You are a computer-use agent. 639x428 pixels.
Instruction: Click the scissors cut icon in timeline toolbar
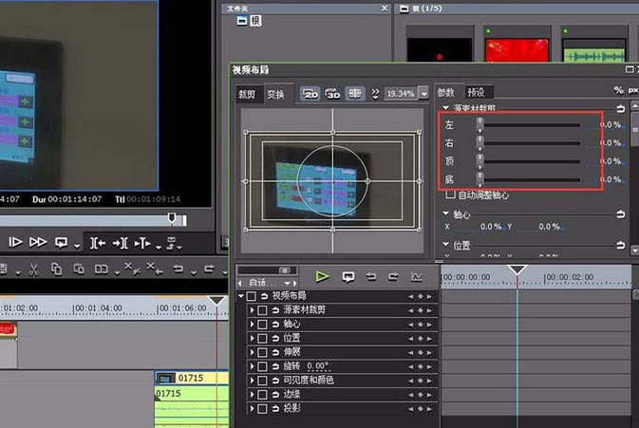tap(33, 270)
